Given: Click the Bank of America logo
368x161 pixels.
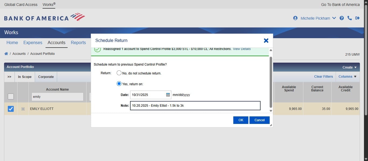Looking at the screenshot, I should pos(44,18).
